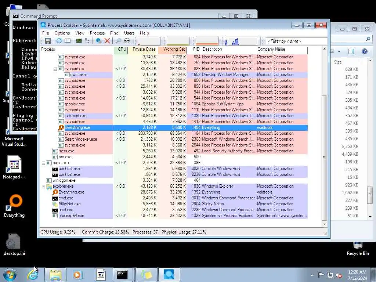Click the process tree view toolbar icon
Screen dimensions: 376x282
tap(87, 41)
